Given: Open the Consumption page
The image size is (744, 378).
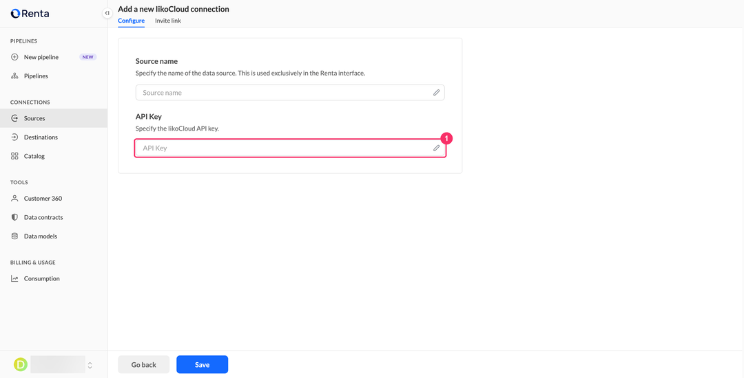Looking at the screenshot, I should [54, 278].
